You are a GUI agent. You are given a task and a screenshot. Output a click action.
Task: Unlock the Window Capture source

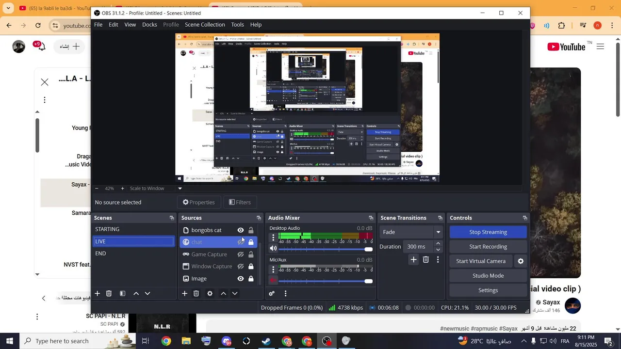pos(251,267)
